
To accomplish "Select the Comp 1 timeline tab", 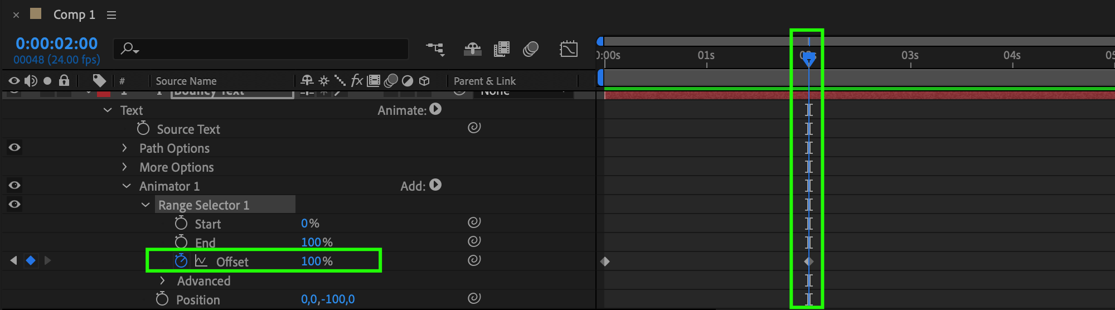I will (x=74, y=15).
